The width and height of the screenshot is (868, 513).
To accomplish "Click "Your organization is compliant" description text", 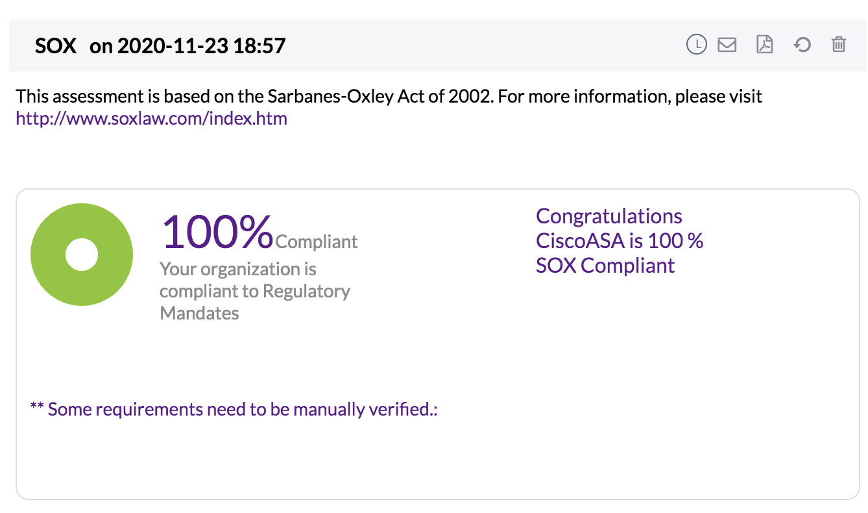I will point(237,269).
